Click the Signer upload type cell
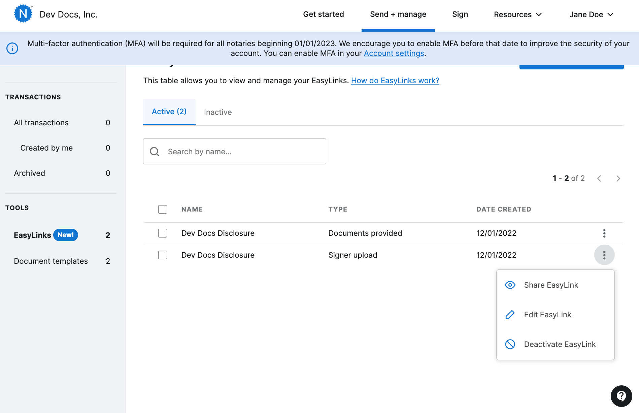This screenshot has width=639, height=413. click(x=352, y=255)
